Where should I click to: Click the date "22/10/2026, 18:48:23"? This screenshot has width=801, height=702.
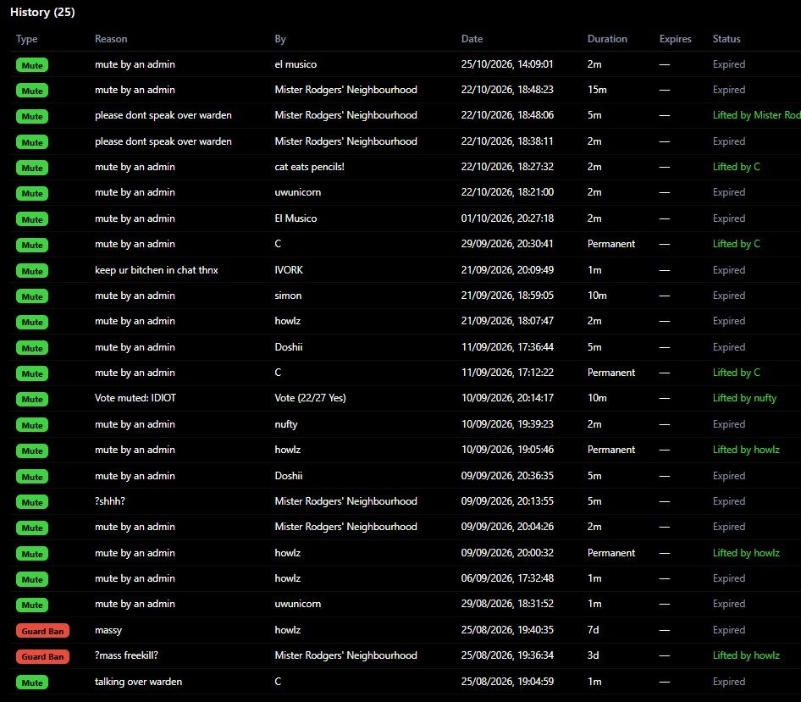(507, 90)
